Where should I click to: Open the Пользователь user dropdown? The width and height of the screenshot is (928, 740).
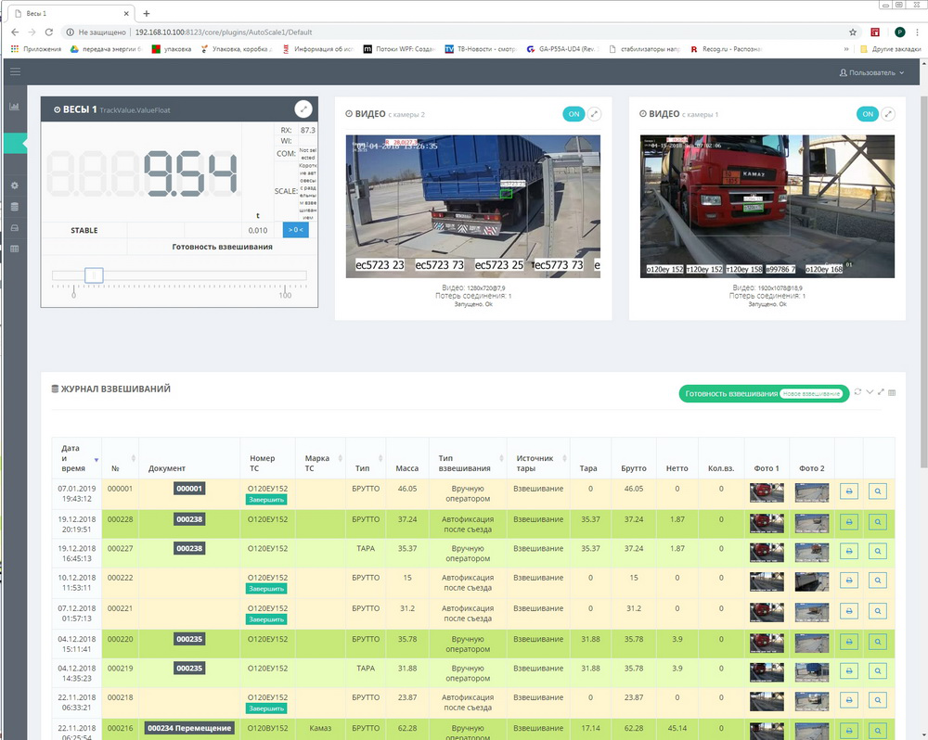point(870,71)
